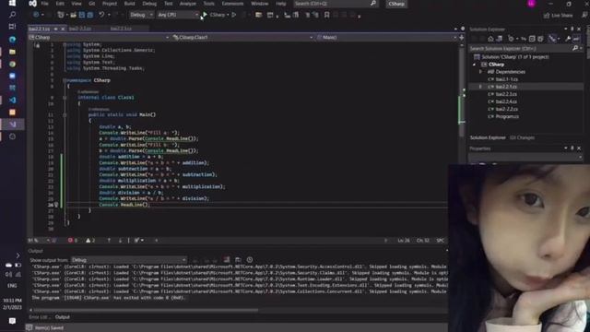Click Start Without Debugging outline arrow
The width and height of the screenshot is (590, 332).
pyautogui.click(x=233, y=15)
